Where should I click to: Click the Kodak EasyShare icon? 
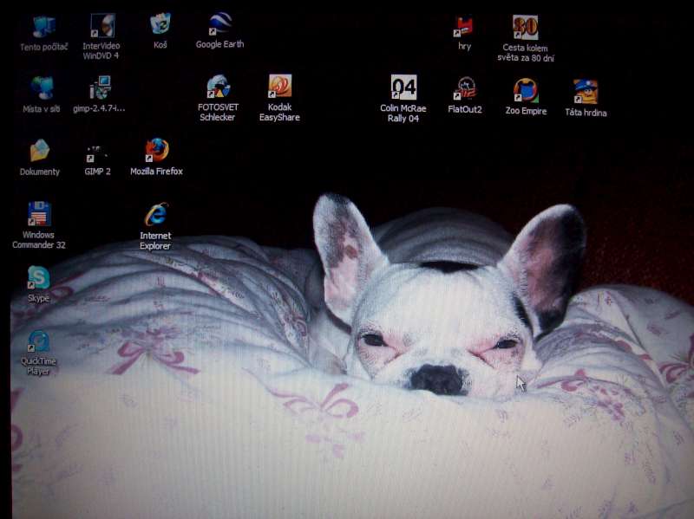pos(279,87)
